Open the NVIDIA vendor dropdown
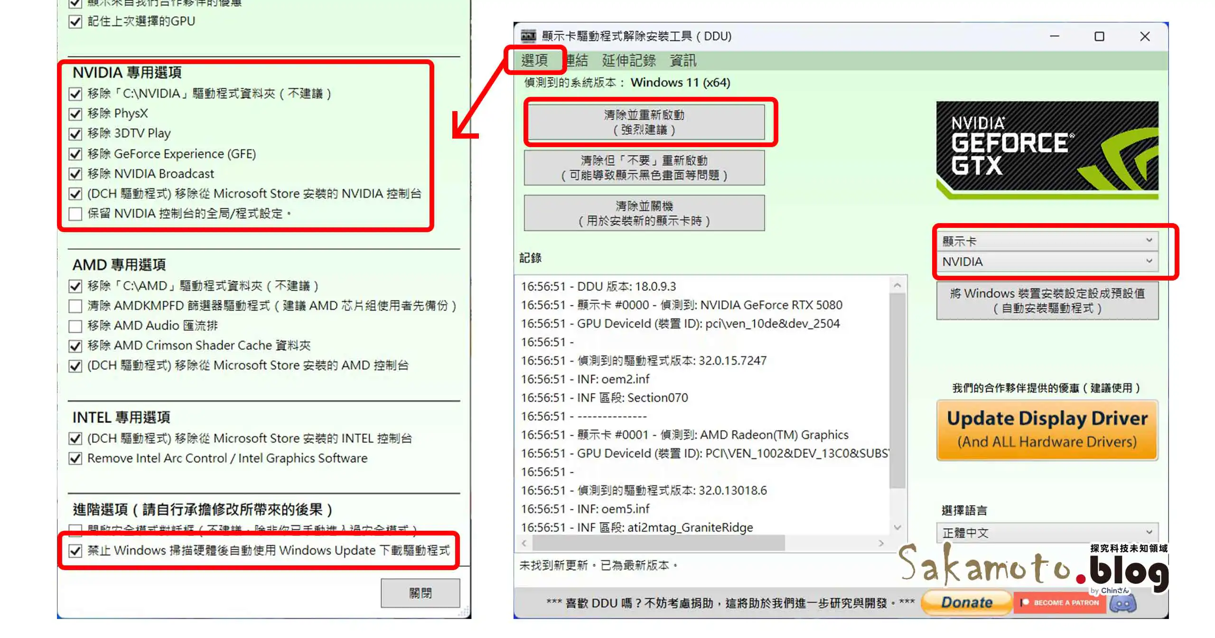This screenshot has width=1215, height=638. tap(1047, 262)
